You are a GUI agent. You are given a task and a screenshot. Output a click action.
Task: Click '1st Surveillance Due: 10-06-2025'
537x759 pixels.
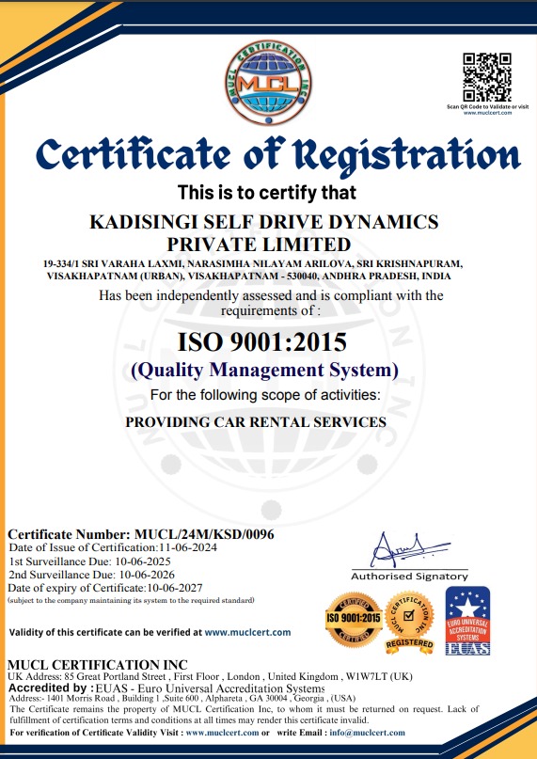click(90, 561)
